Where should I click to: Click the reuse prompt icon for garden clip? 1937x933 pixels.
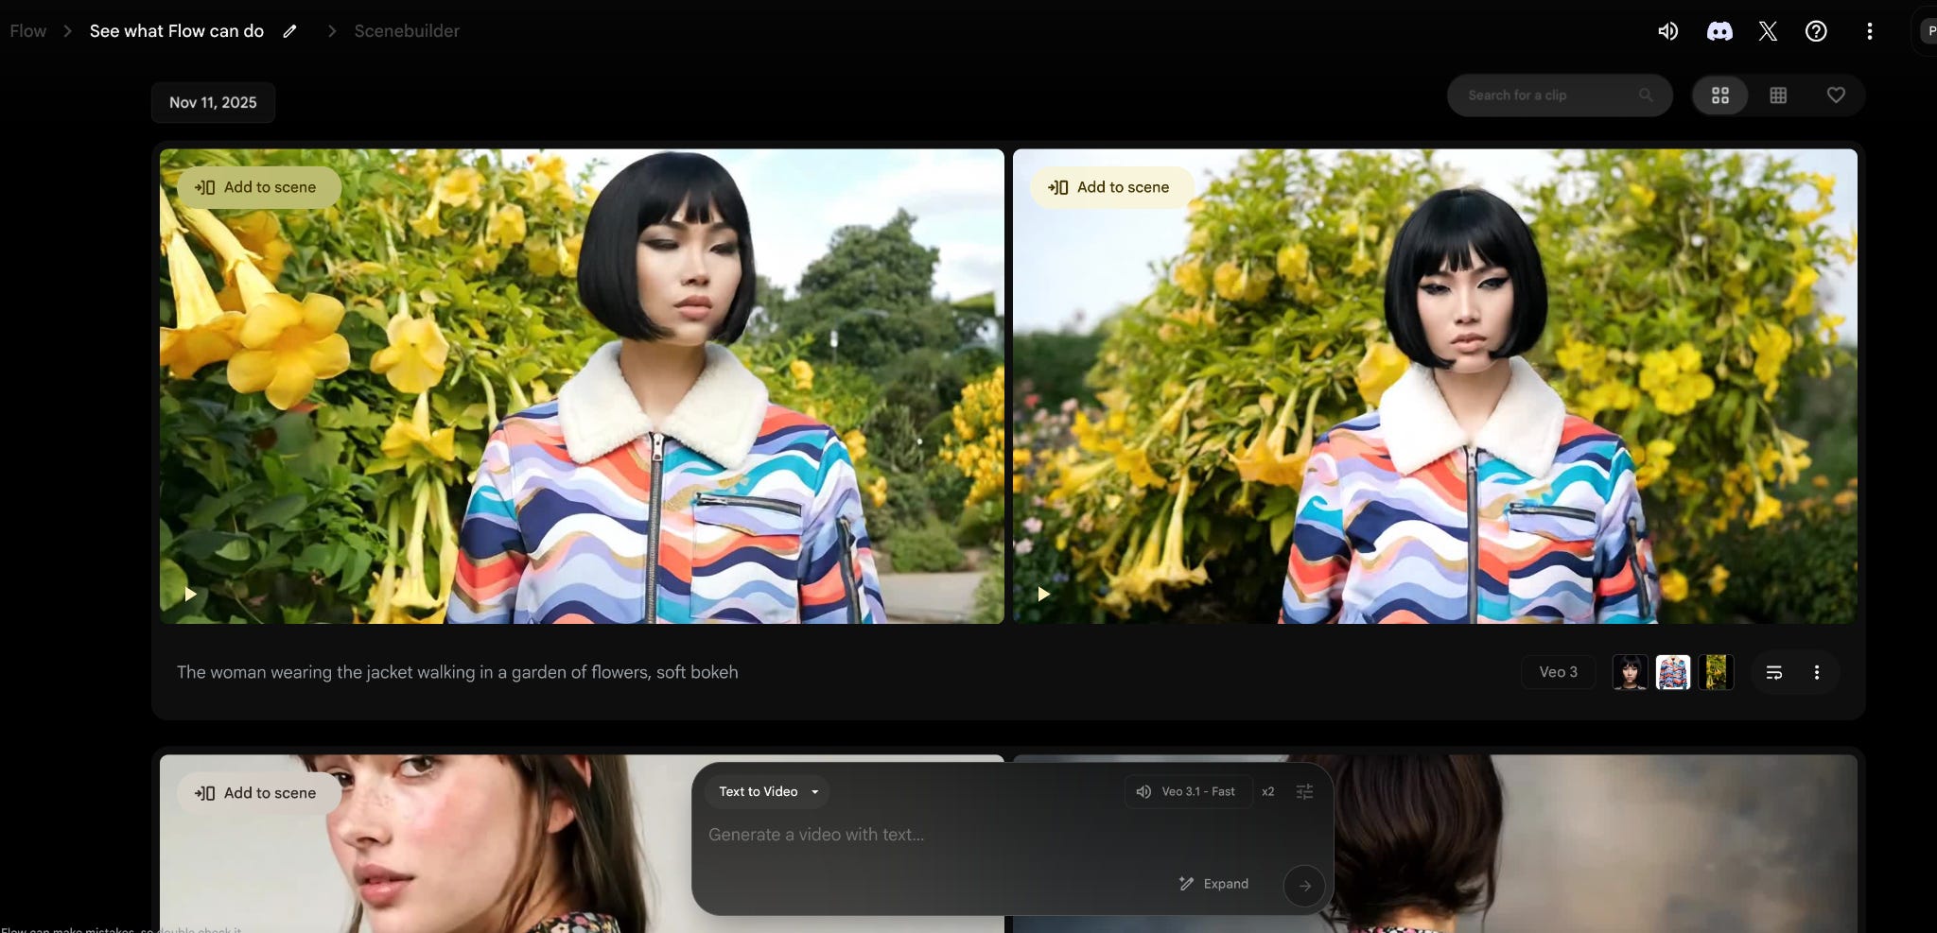[x=1774, y=672]
